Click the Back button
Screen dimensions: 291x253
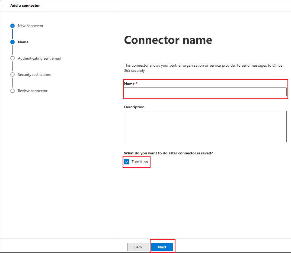point(138,247)
